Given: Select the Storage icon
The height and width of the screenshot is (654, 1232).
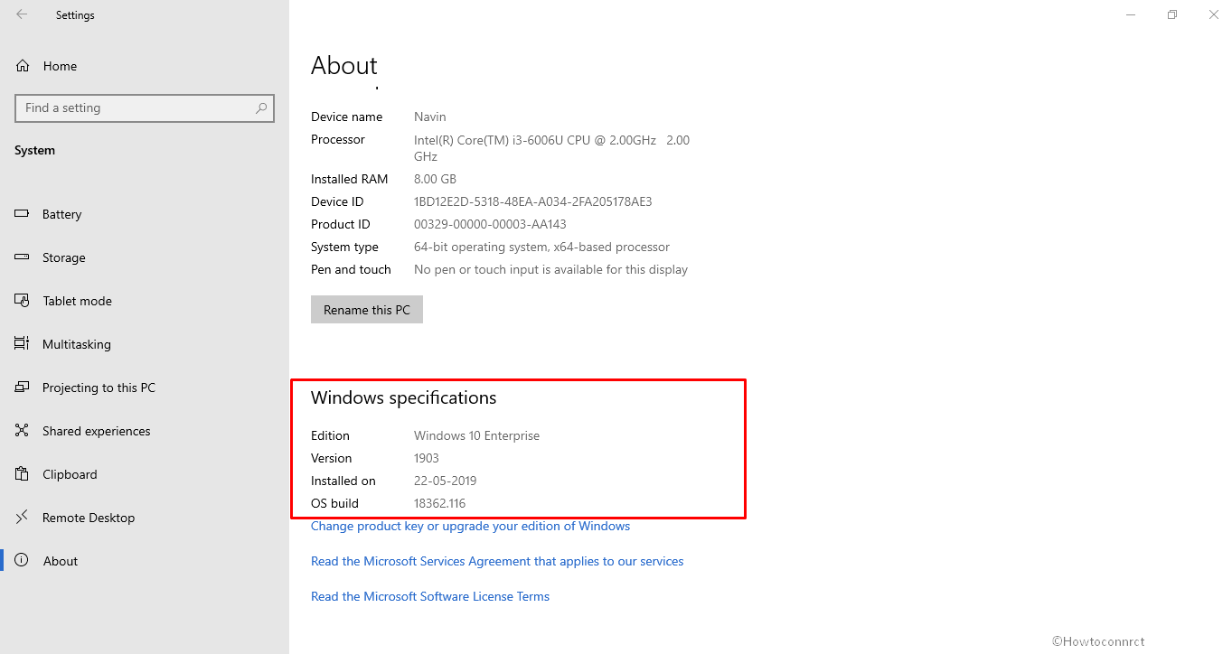Looking at the screenshot, I should 23,257.
